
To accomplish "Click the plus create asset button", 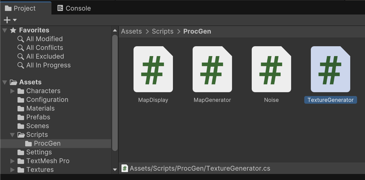I will coord(7,20).
